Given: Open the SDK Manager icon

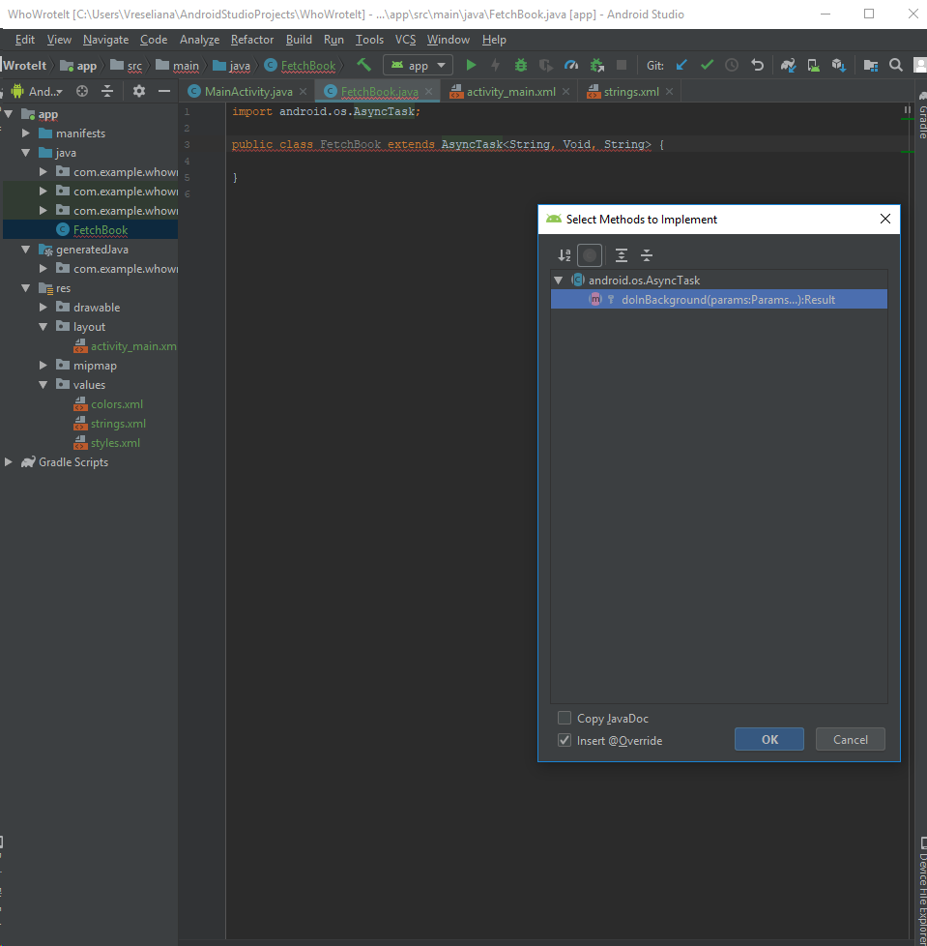Looking at the screenshot, I should pyautogui.click(x=838, y=65).
